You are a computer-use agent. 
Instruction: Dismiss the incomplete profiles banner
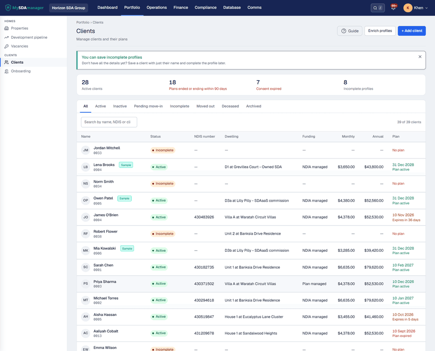(x=420, y=57)
